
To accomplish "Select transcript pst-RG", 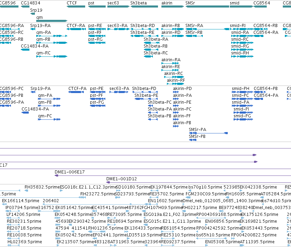I will click(97, 43).
